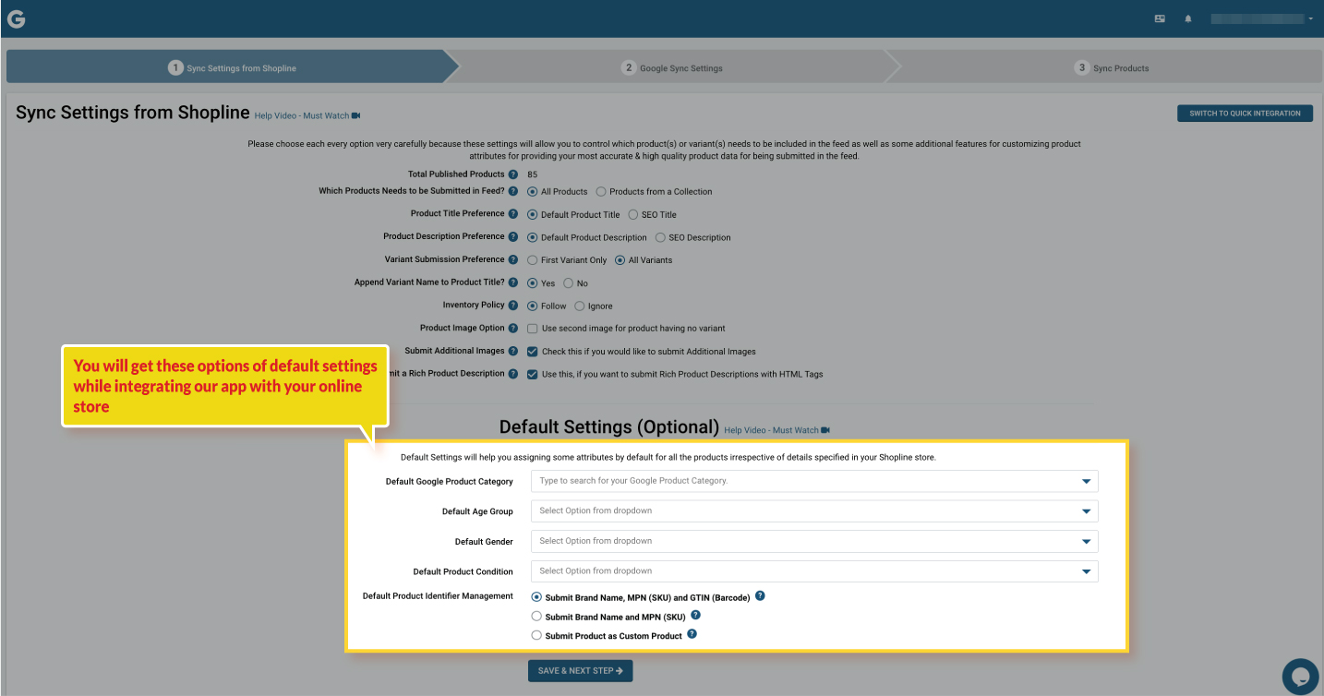Open Default Gender dropdown

pyautogui.click(x=814, y=541)
